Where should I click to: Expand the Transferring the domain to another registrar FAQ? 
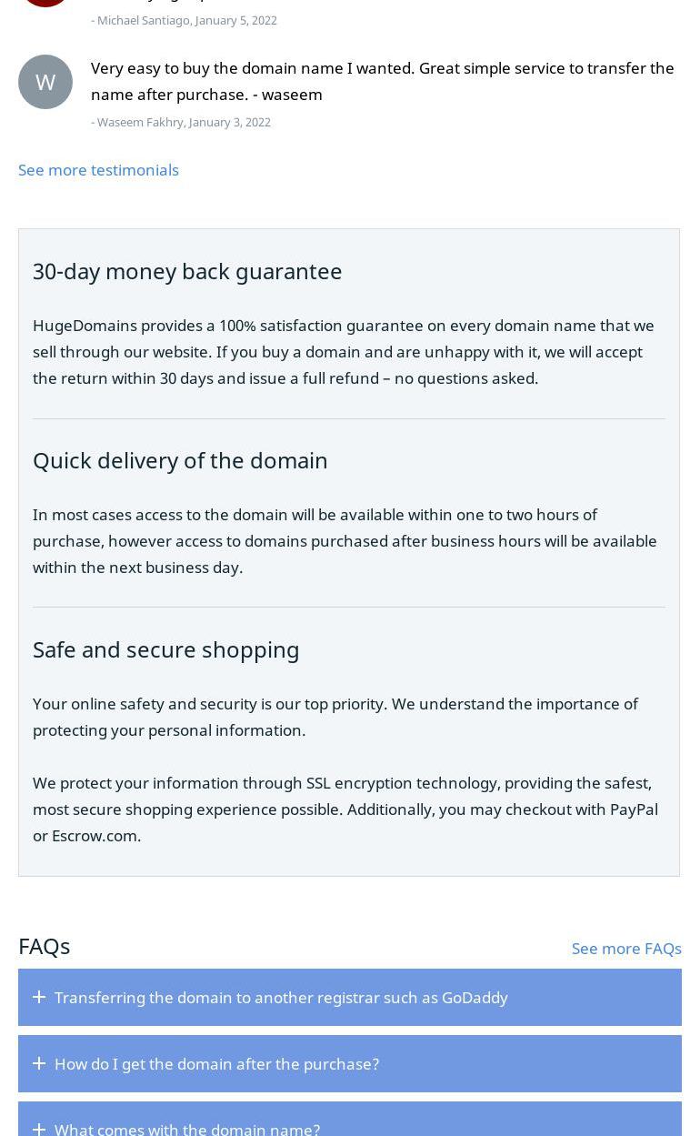[281, 998]
